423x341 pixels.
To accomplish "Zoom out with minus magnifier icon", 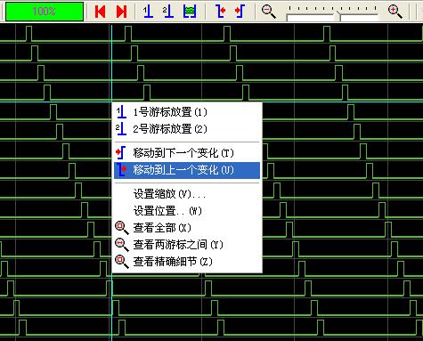I will point(269,12).
